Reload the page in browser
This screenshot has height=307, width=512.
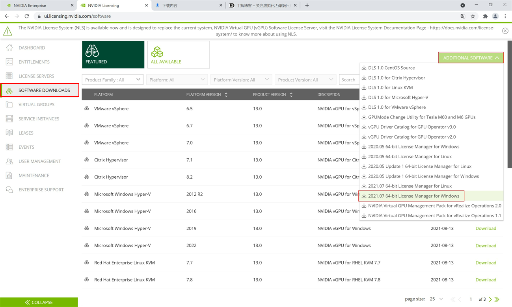(27, 16)
